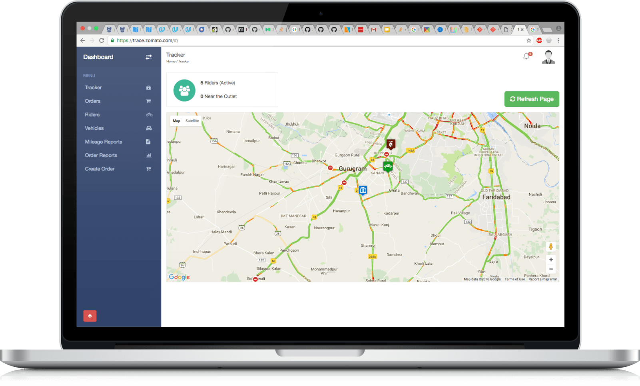This screenshot has width=640, height=386.
Task: Zoom out on the map
Action: tap(551, 269)
